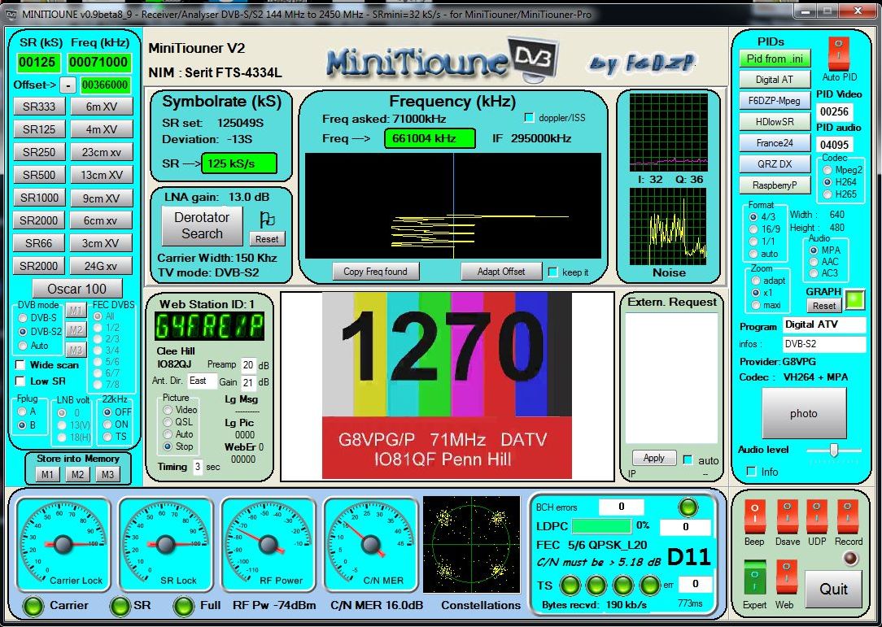Select AAC audio radio button
Viewport: 882px width, 627px height.
click(814, 262)
